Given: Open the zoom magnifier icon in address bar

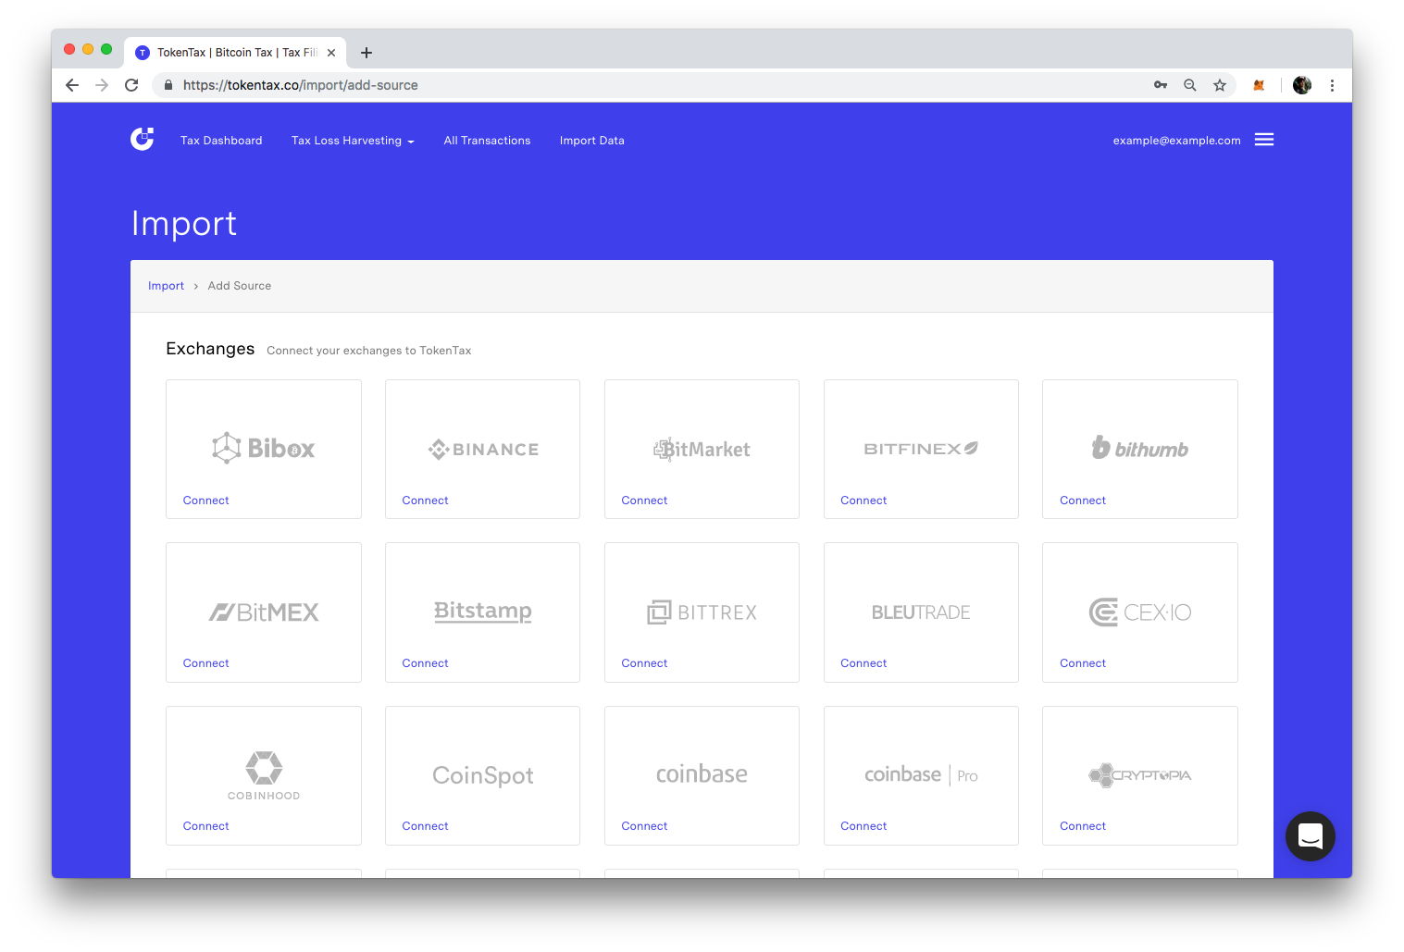Looking at the screenshot, I should click(1190, 85).
